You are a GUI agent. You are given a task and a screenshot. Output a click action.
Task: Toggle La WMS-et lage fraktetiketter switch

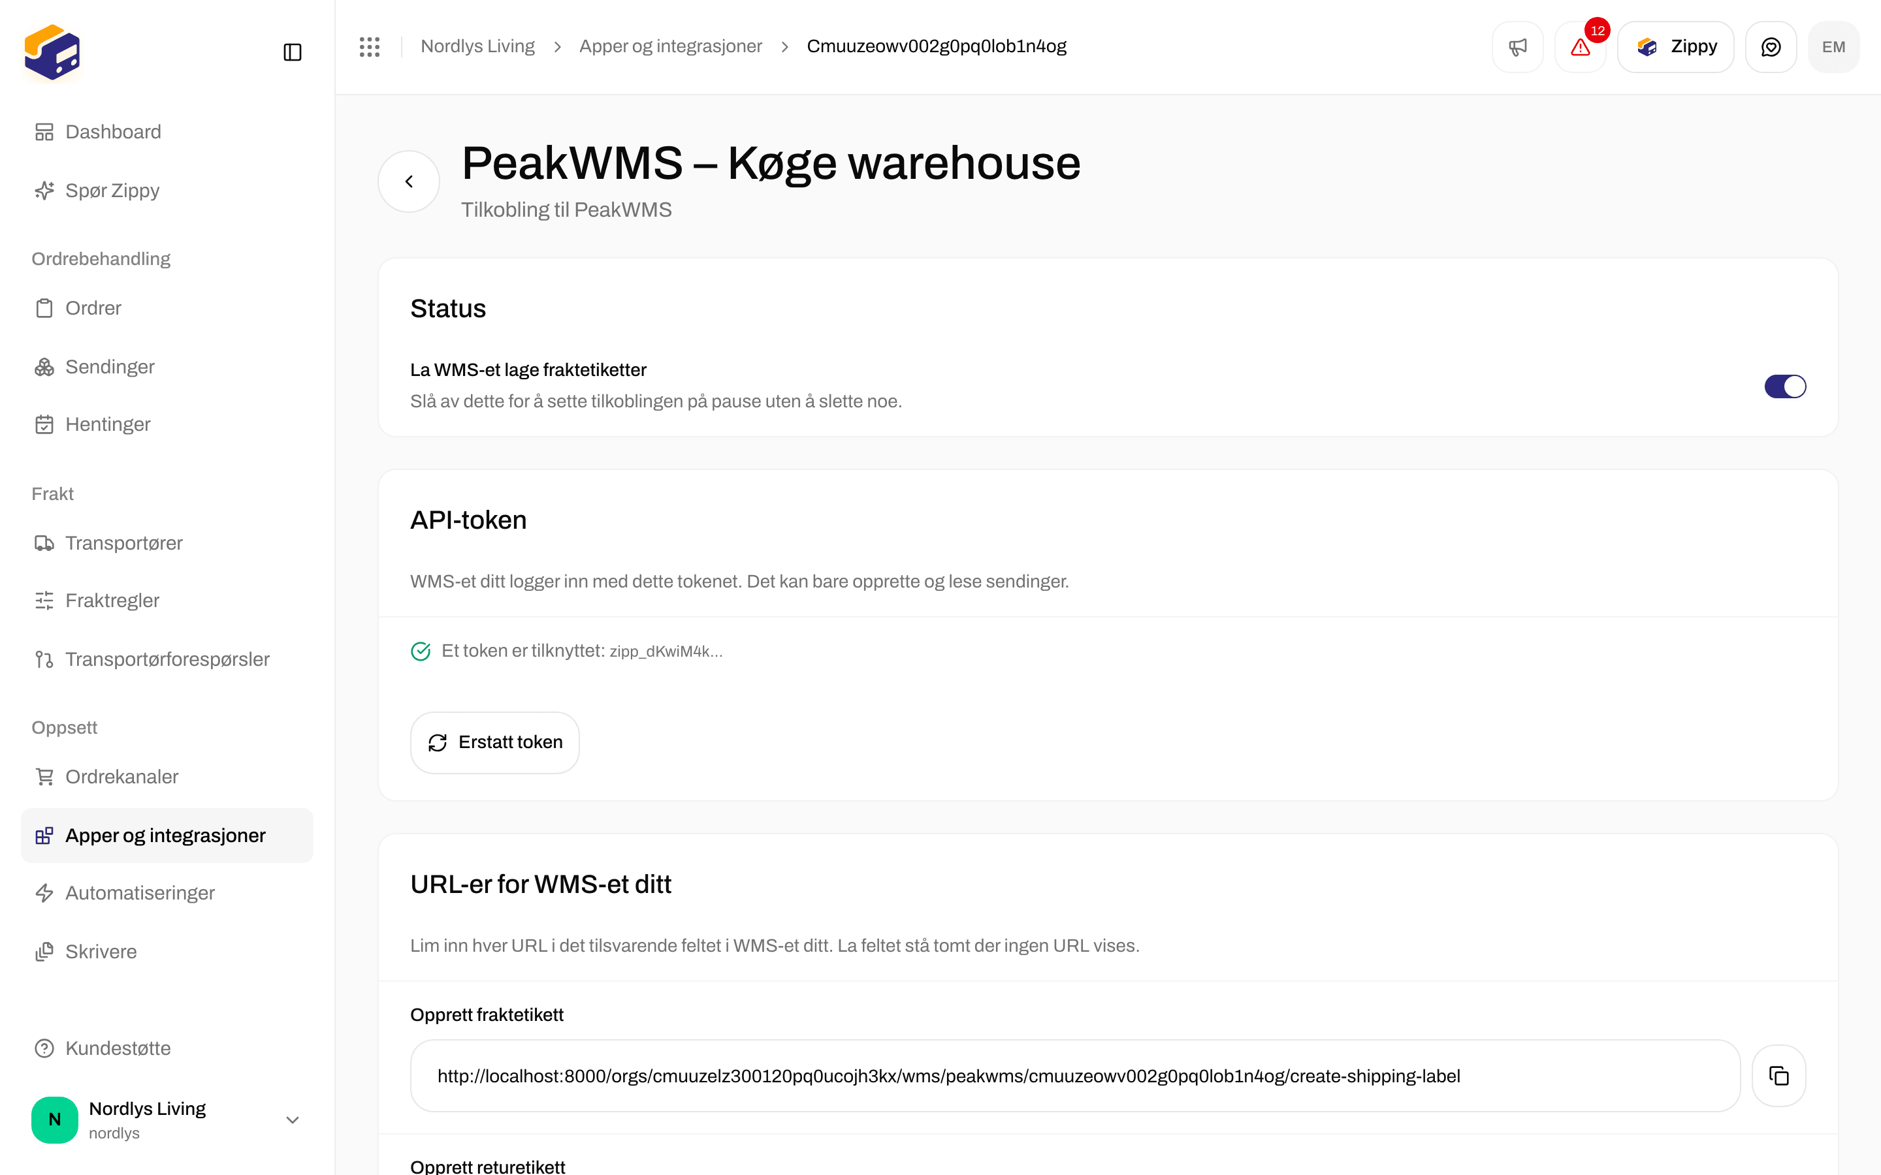point(1784,386)
